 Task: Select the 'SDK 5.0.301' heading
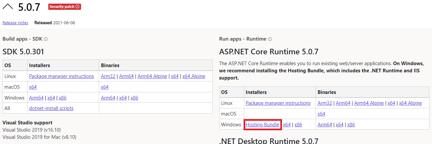point(23,52)
